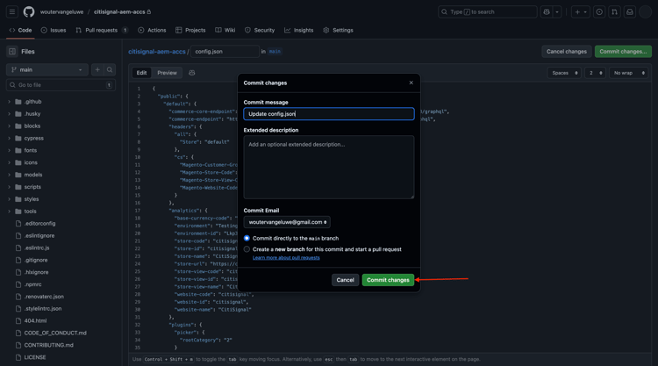This screenshot has height=366, width=658.
Task: Open the Insights tab
Action: pyautogui.click(x=299, y=30)
